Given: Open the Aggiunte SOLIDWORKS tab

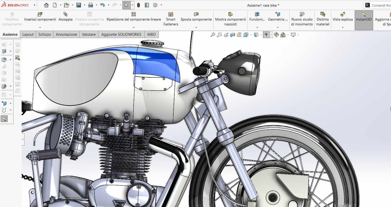Looking at the screenshot, I should click(x=121, y=34).
